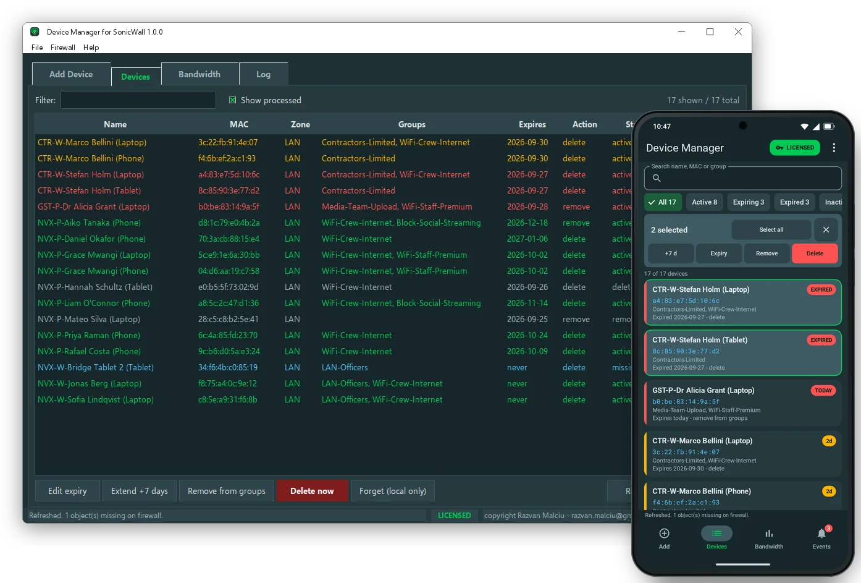Viewport: 861px width, 583px height.
Task: Select the All 17 filter chip
Action: point(662,202)
